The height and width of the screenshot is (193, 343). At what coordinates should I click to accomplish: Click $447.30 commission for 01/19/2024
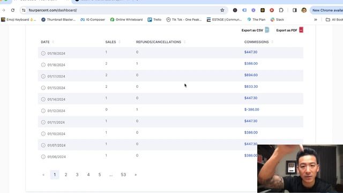click(251, 52)
